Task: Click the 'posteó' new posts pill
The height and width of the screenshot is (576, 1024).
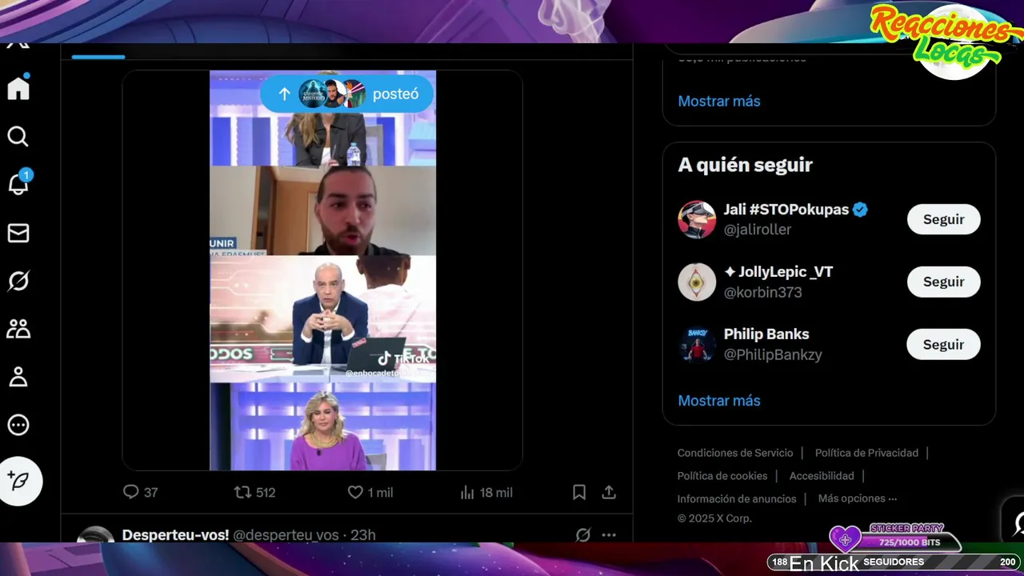Action: tap(346, 94)
